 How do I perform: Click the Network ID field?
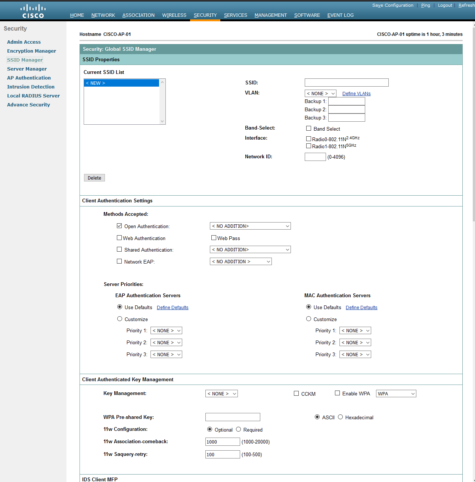pos(315,157)
